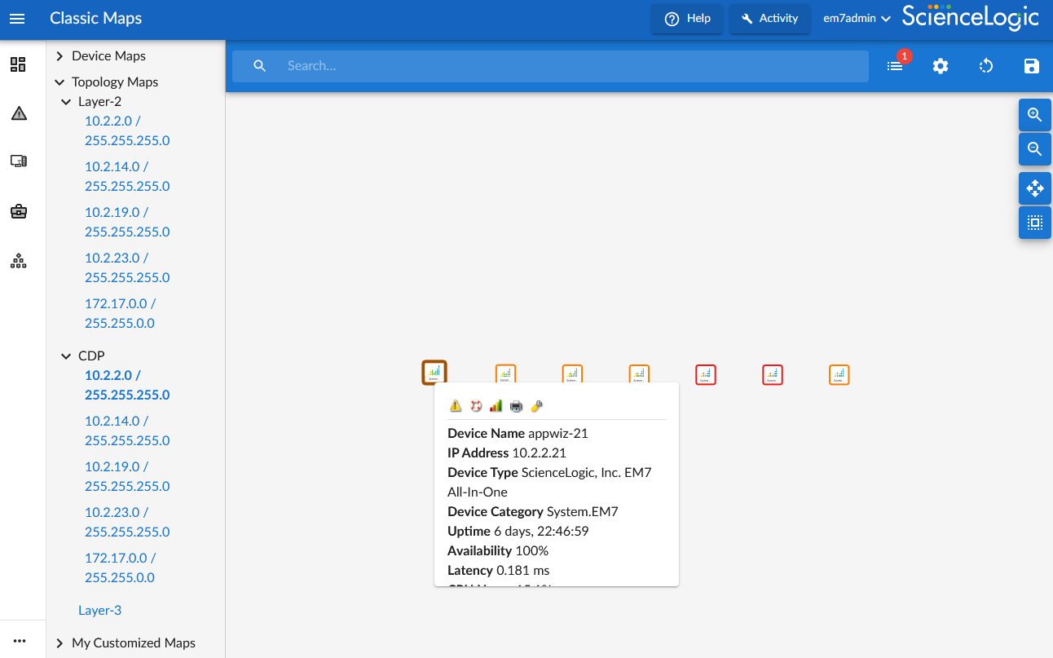1053x658 pixels.
Task: Open the Devices icon in sidebar
Action: coord(18,161)
